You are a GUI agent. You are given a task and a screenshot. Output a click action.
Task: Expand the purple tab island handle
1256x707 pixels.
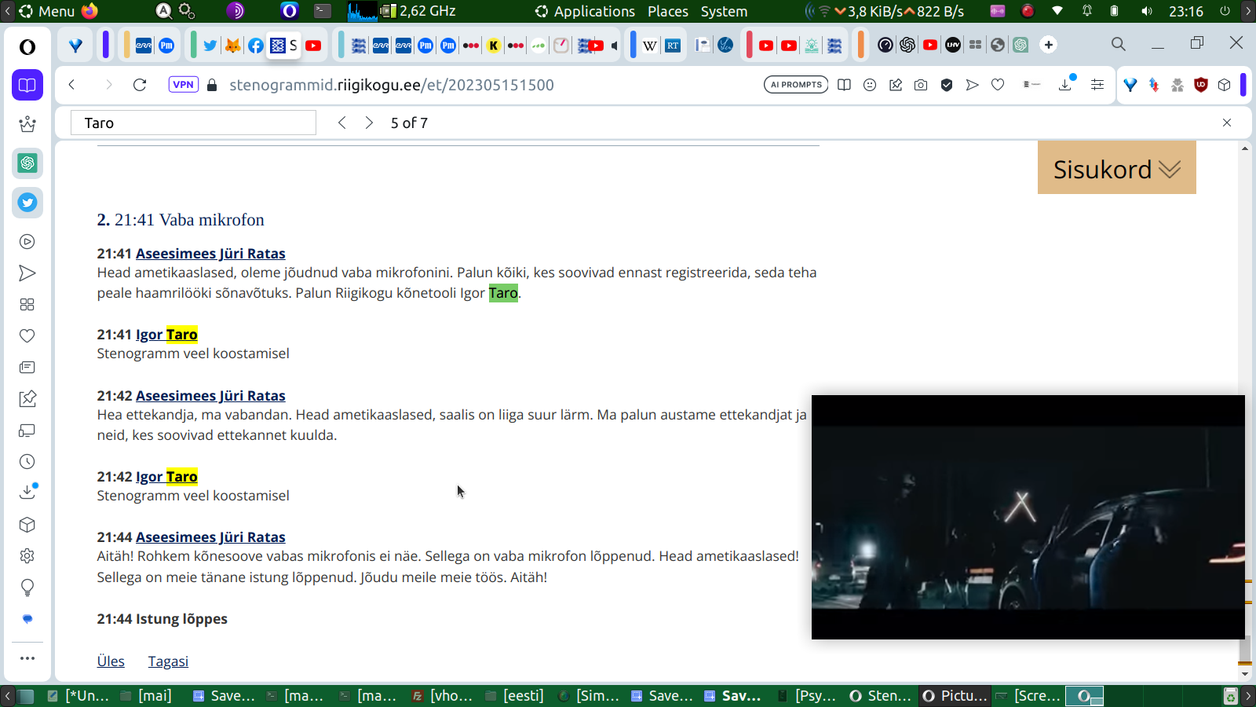(105, 45)
